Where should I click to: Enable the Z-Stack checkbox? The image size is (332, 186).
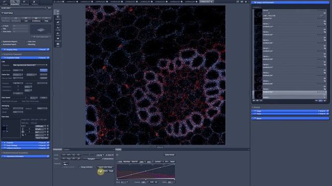coord(2,26)
